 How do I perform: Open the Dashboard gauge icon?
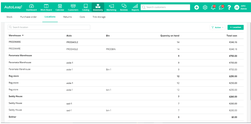(31, 6)
